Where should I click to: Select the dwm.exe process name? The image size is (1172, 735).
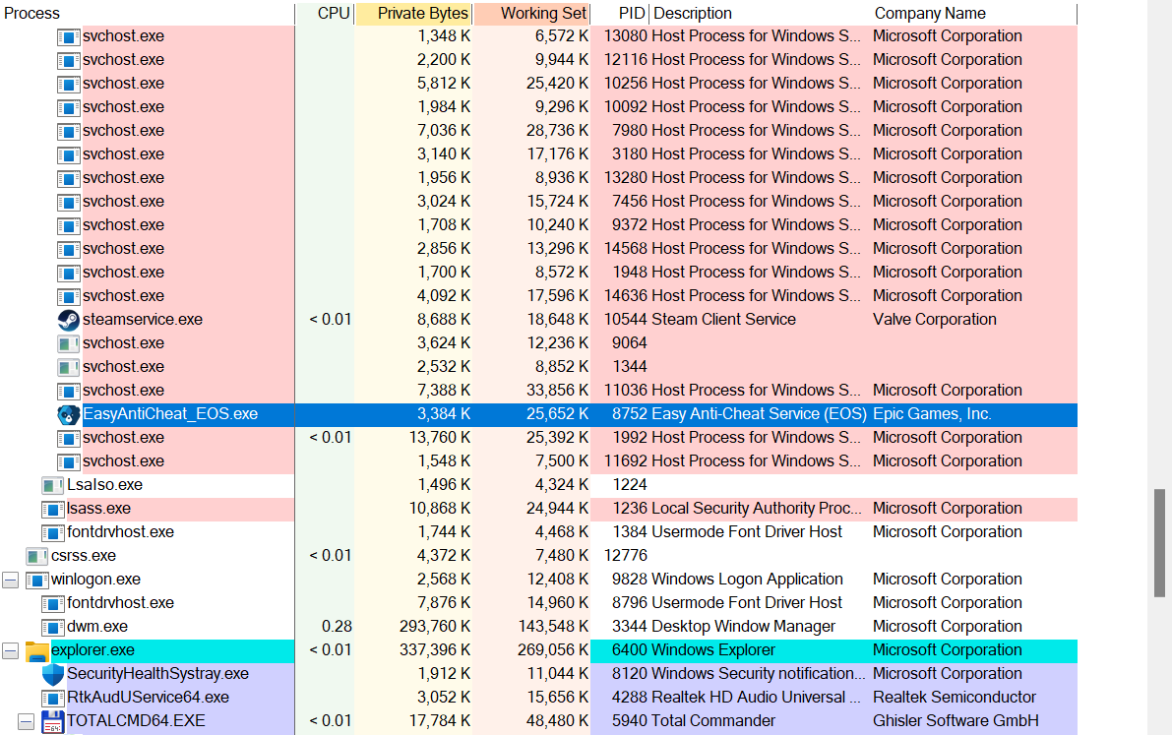[97, 627]
